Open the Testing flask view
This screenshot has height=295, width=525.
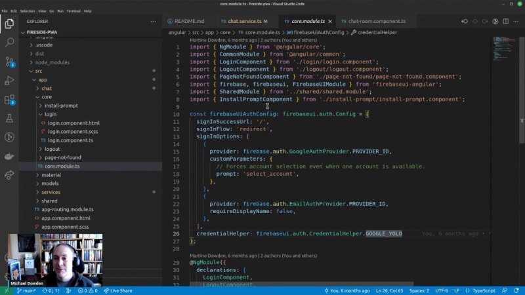click(x=9, y=118)
